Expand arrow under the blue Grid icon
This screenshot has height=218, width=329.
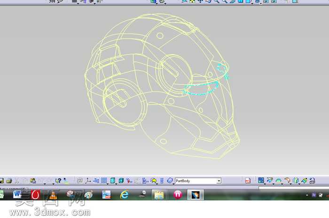[108, 184]
